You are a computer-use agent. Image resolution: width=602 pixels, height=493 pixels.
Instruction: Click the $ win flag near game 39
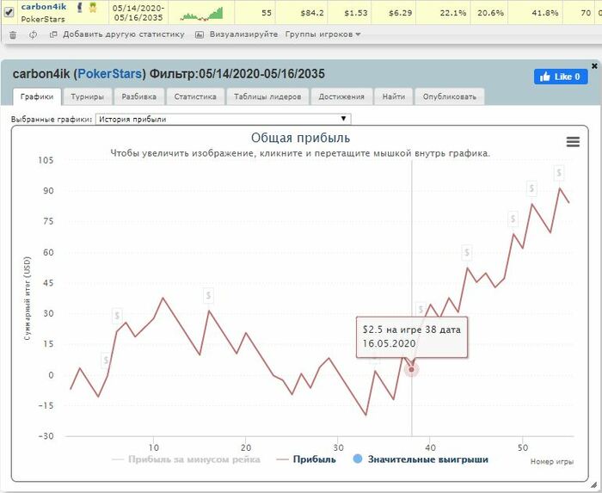coord(421,309)
